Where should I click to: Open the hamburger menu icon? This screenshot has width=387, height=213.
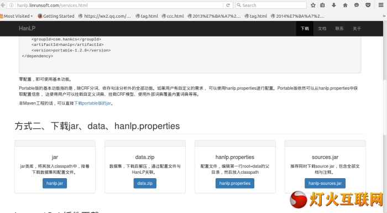[381, 5]
